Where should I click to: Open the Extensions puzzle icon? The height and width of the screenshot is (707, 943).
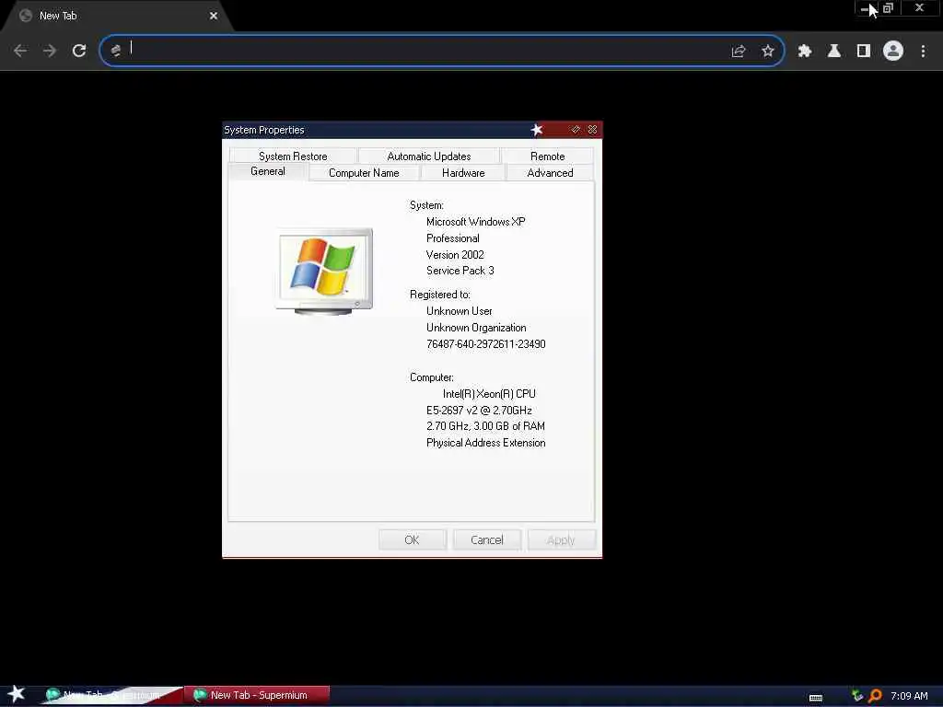804,52
